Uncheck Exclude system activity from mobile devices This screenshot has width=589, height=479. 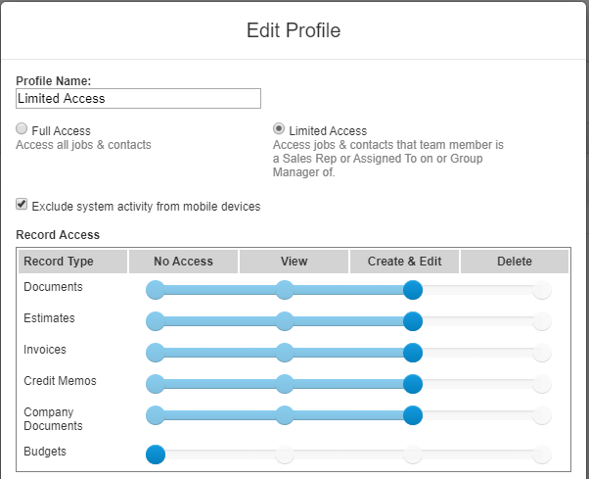click(23, 206)
